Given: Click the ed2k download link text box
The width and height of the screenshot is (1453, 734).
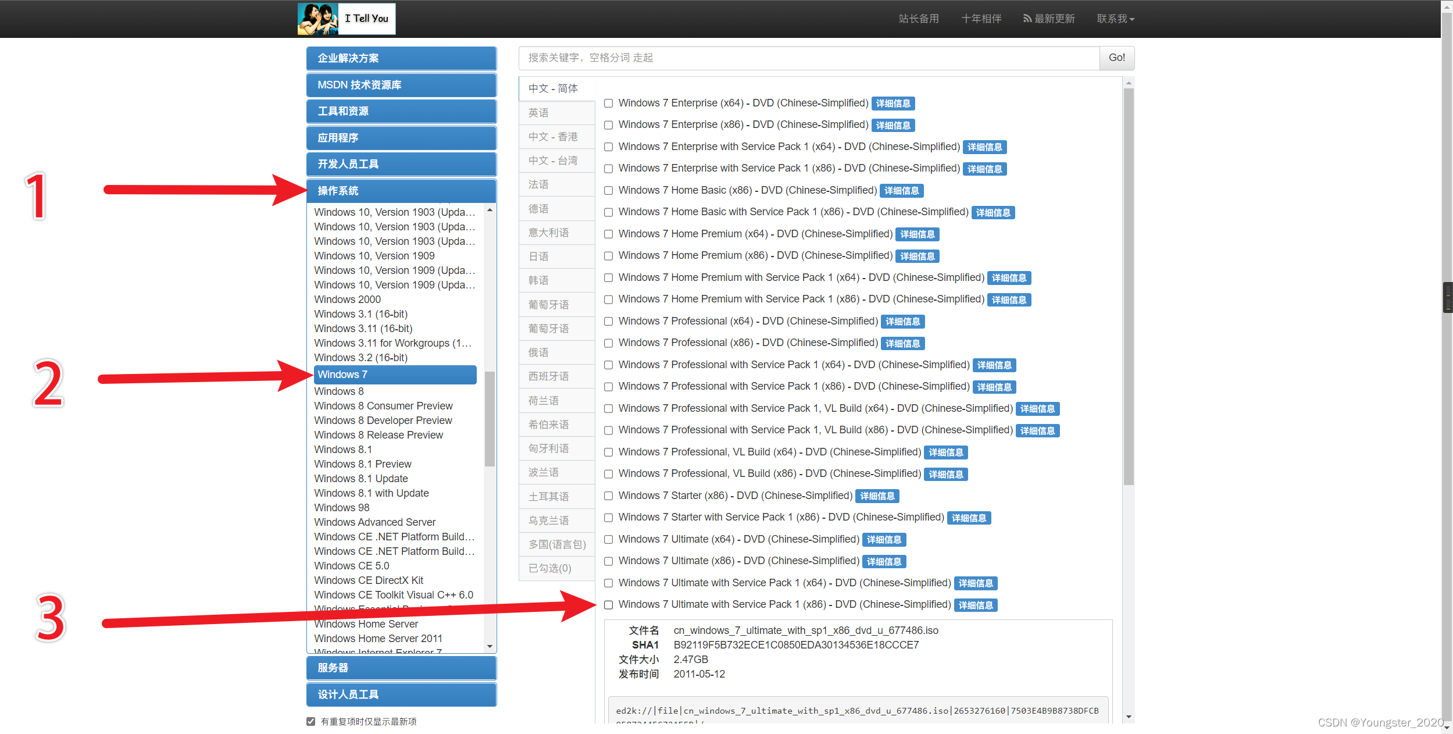Looking at the screenshot, I should coord(858,711).
